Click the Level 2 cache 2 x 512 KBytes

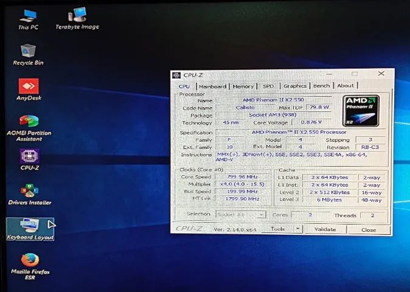pos(330,192)
